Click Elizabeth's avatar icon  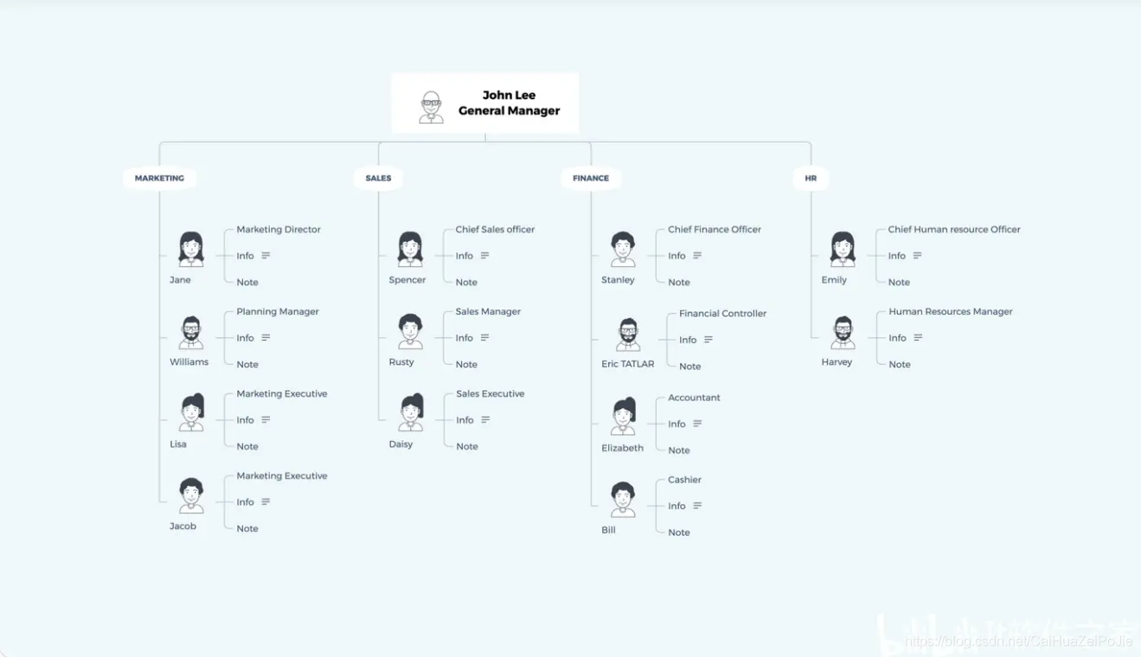point(623,416)
